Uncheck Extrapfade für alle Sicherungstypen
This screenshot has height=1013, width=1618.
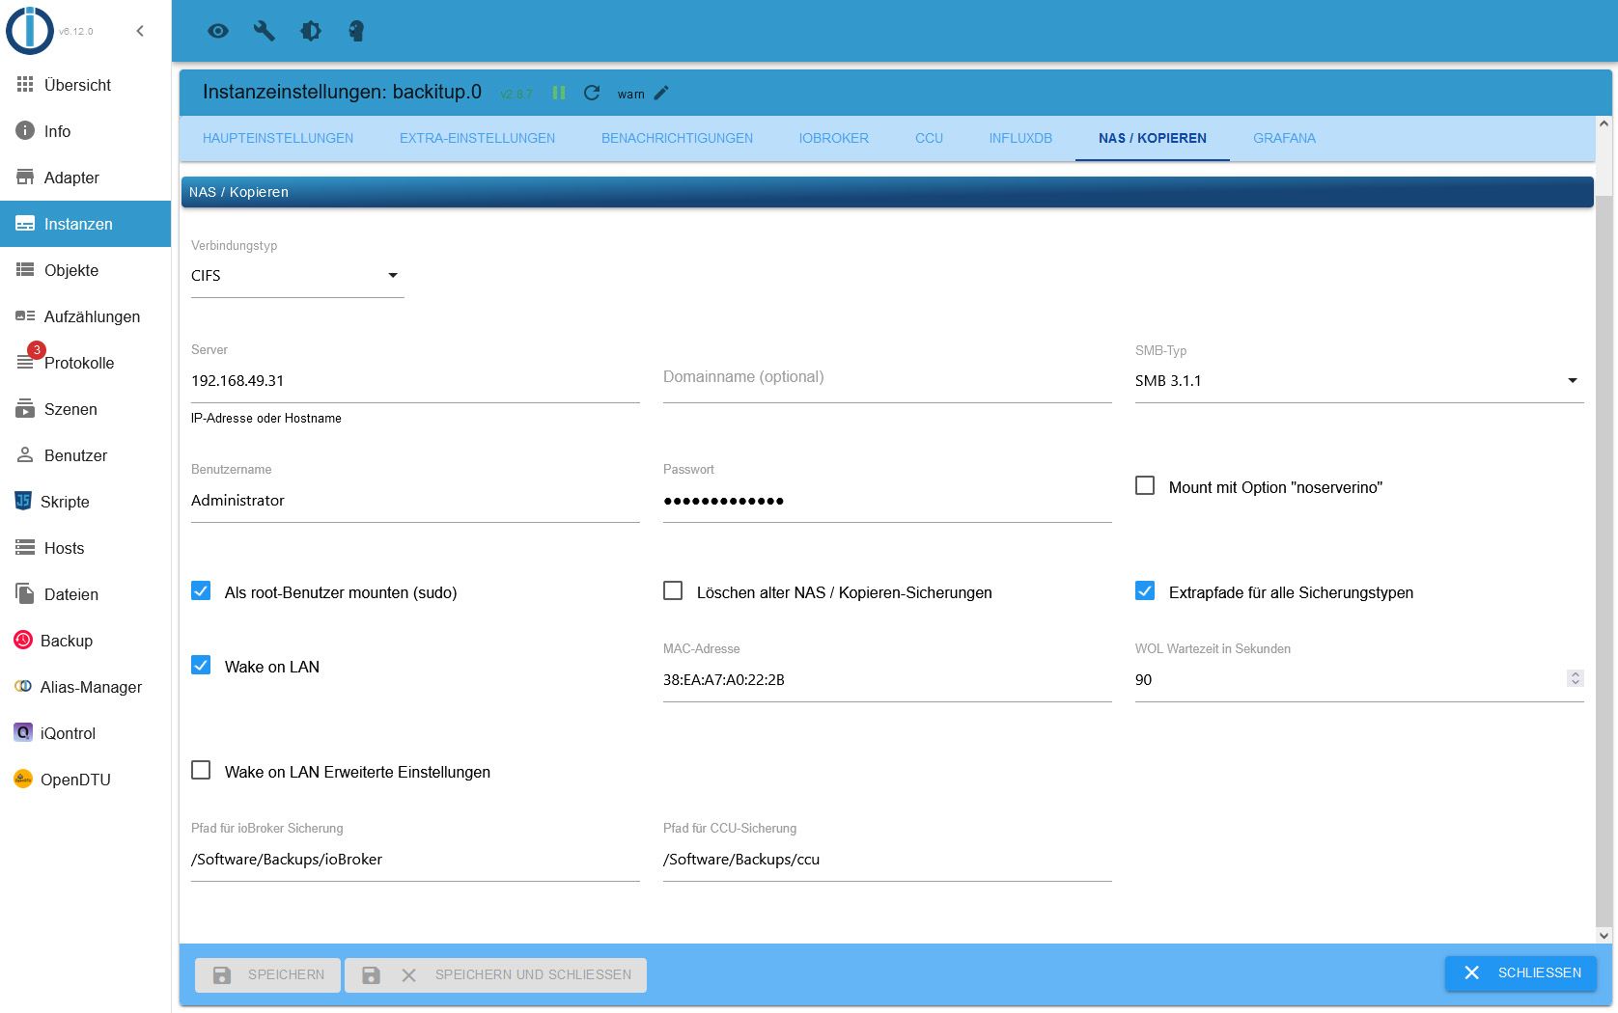(1145, 590)
